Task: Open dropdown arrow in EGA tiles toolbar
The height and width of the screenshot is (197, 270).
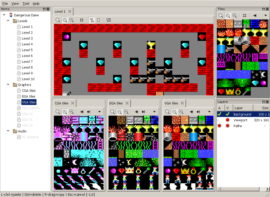Action: tap(154, 112)
